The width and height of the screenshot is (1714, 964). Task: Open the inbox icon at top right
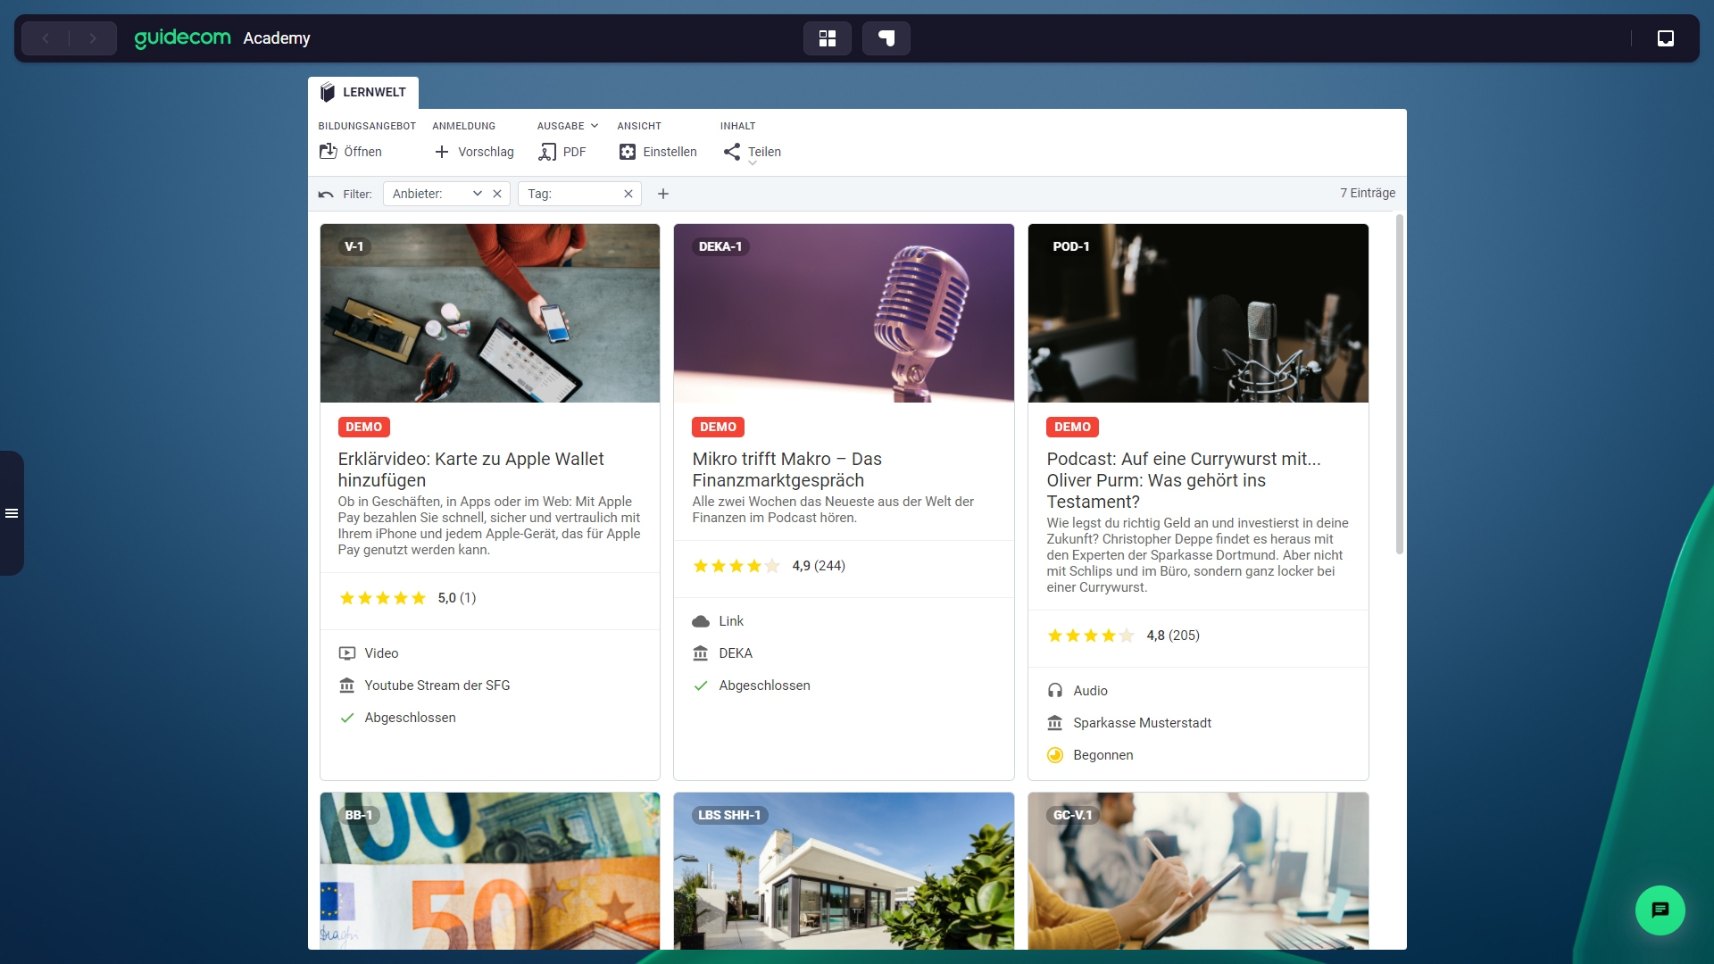(x=1665, y=38)
